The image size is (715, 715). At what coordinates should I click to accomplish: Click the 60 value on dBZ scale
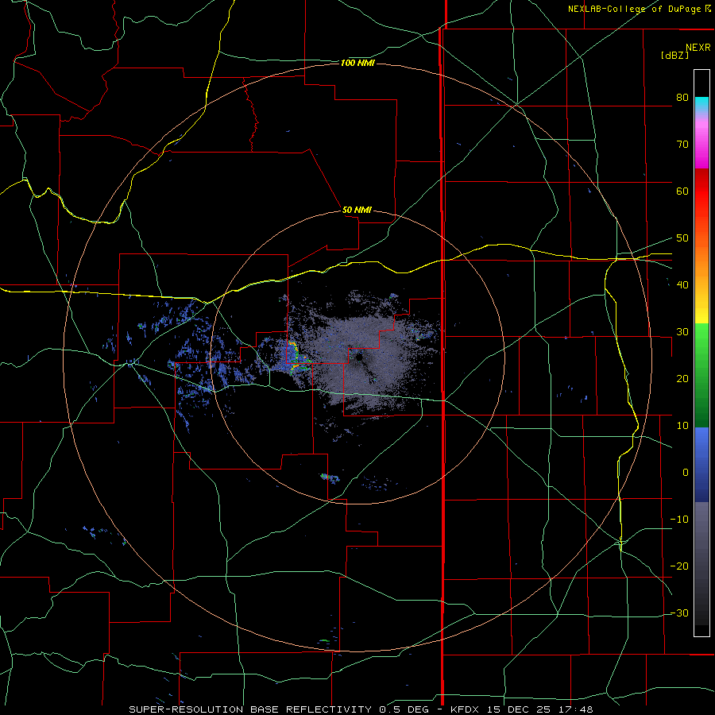coord(682,191)
